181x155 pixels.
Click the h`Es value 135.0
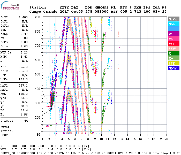coord(23,80)
